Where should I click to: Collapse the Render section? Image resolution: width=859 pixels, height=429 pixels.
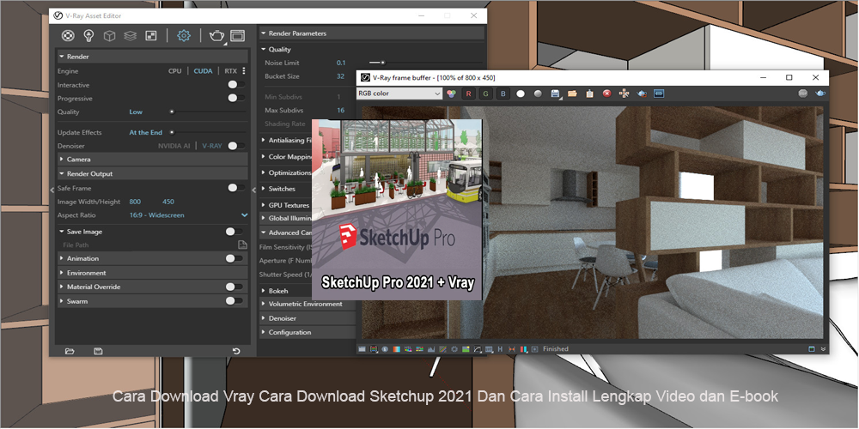(152, 57)
